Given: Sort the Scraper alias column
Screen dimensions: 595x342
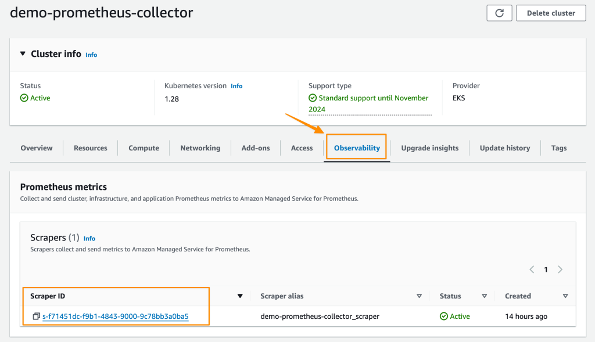Looking at the screenshot, I should 419,296.
